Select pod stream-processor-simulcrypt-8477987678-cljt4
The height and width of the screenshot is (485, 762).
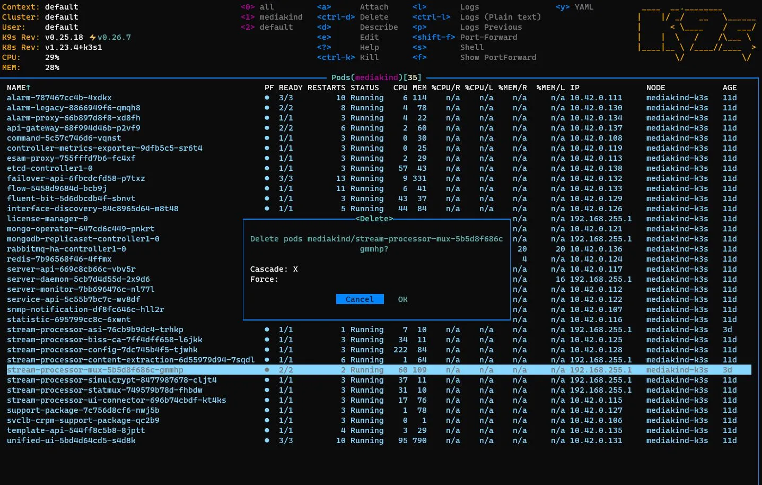tap(111, 380)
